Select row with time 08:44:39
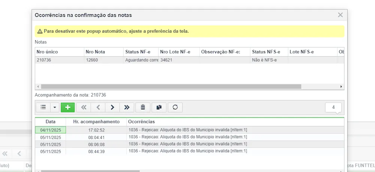 click(190, 151)
